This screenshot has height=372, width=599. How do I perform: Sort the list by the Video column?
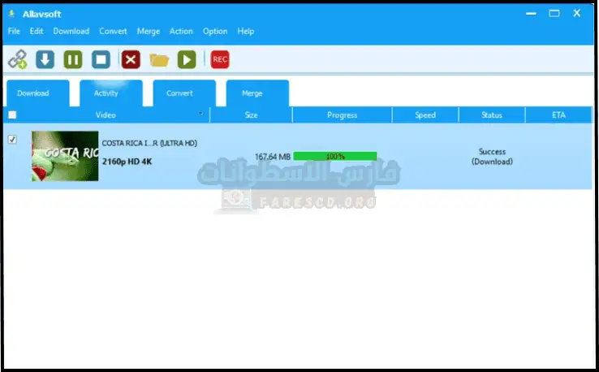point(106,115)
